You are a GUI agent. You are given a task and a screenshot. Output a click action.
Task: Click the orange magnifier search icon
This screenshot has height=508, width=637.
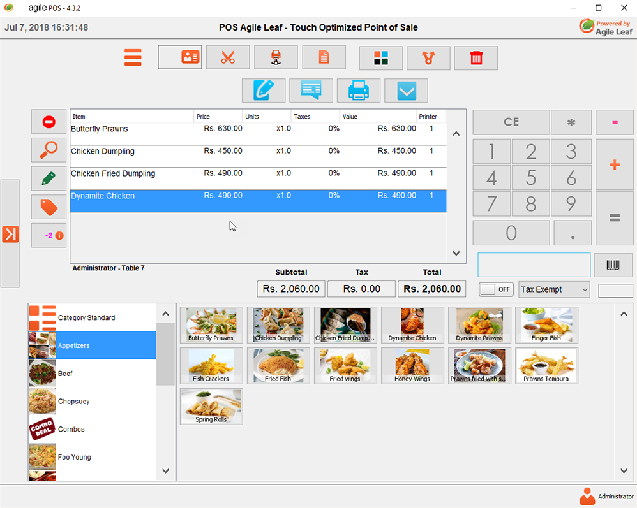click(49, 150)
